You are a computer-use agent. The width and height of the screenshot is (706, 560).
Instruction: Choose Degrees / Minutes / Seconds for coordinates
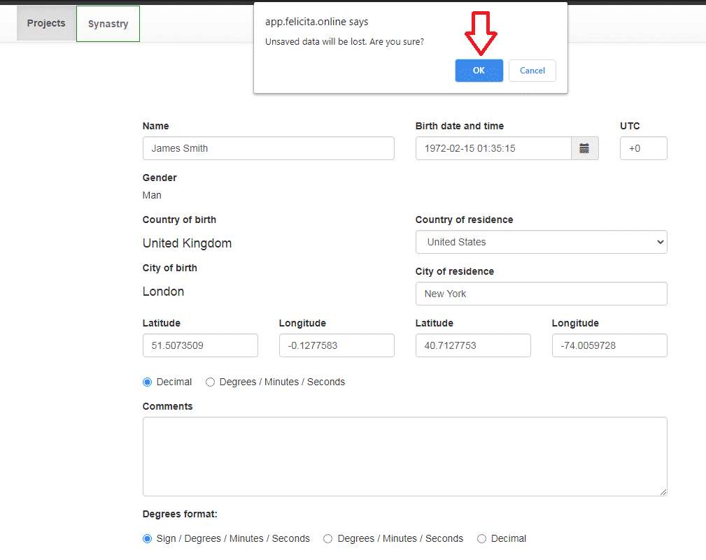click(210, 382)
